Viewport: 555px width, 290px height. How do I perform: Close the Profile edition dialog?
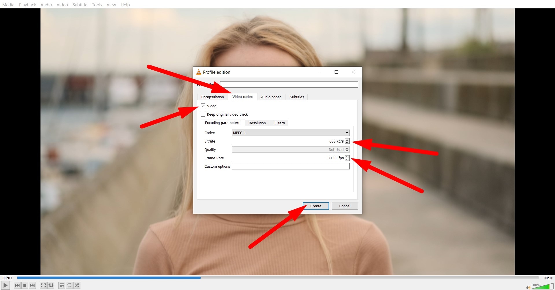click(x=353, y=72)
